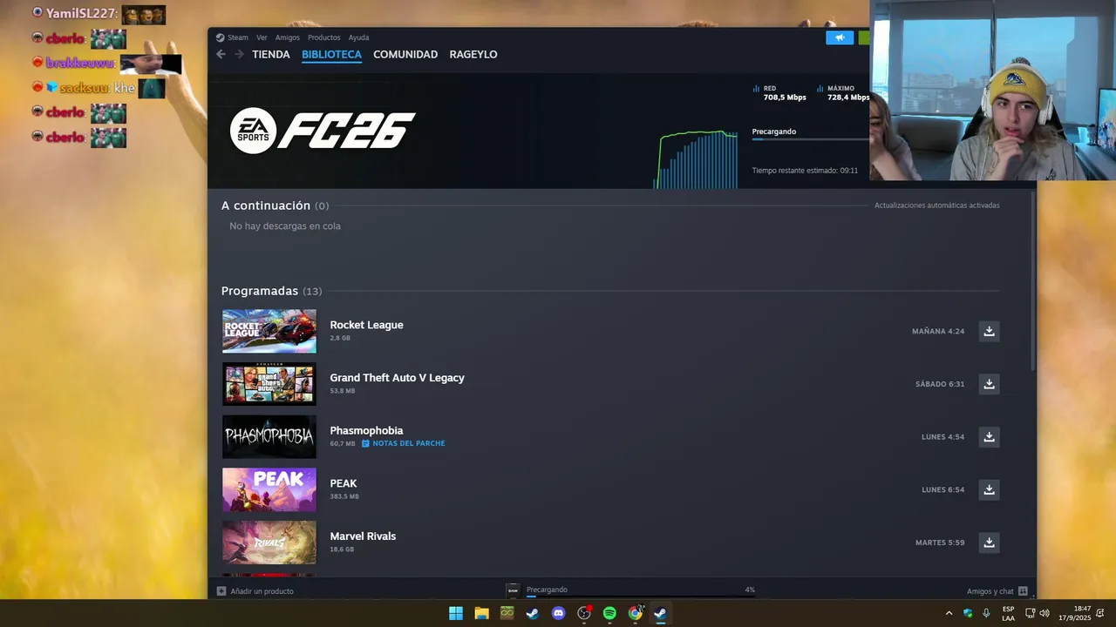Click Añadir un producto

coord(262,591)
